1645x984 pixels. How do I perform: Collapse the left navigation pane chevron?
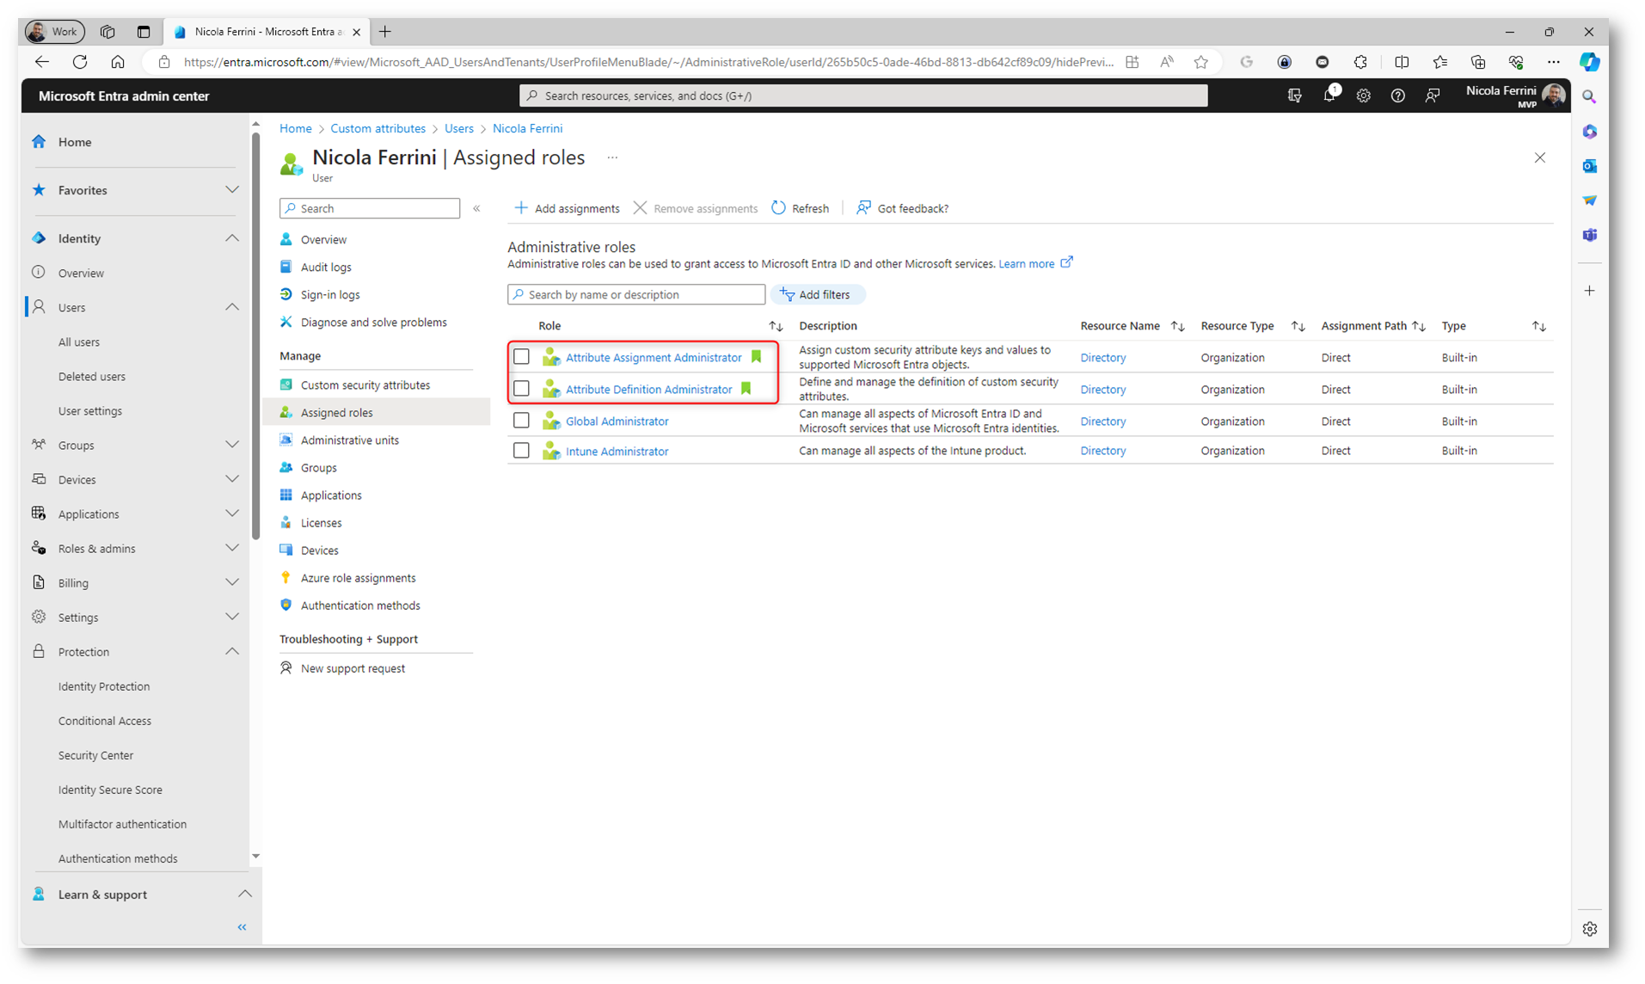click(x=242, y=926)
